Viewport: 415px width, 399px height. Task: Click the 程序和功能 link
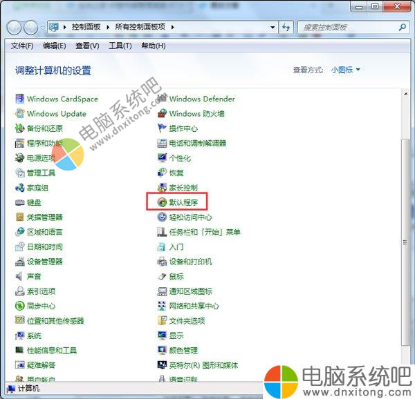click(44, 144)
